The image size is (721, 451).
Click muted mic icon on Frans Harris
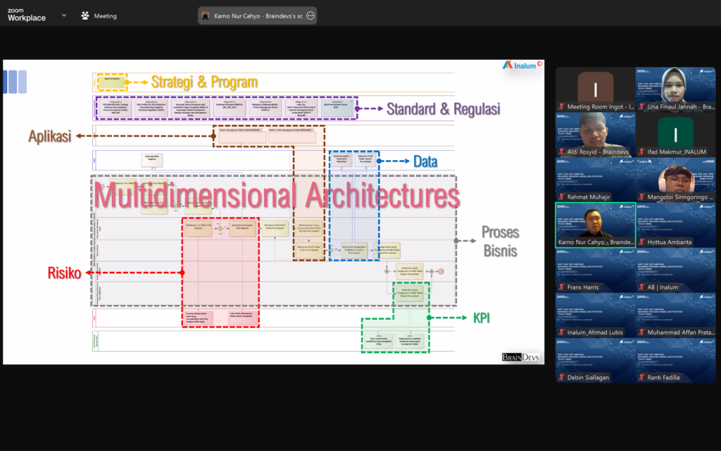pyautogui.click(x=562, y=287)
